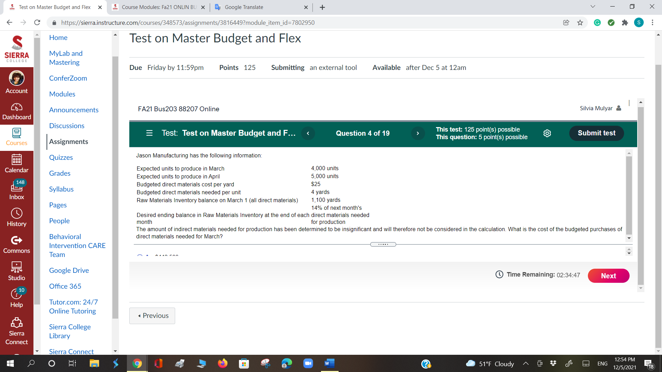This screenshot has width=662, height=372.
Task: Open Canvas Studio from the sidebar
Action: pyautogui.click(x=16, y=271)
